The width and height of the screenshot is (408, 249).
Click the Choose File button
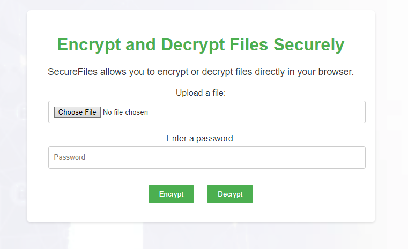pos(77,112)
